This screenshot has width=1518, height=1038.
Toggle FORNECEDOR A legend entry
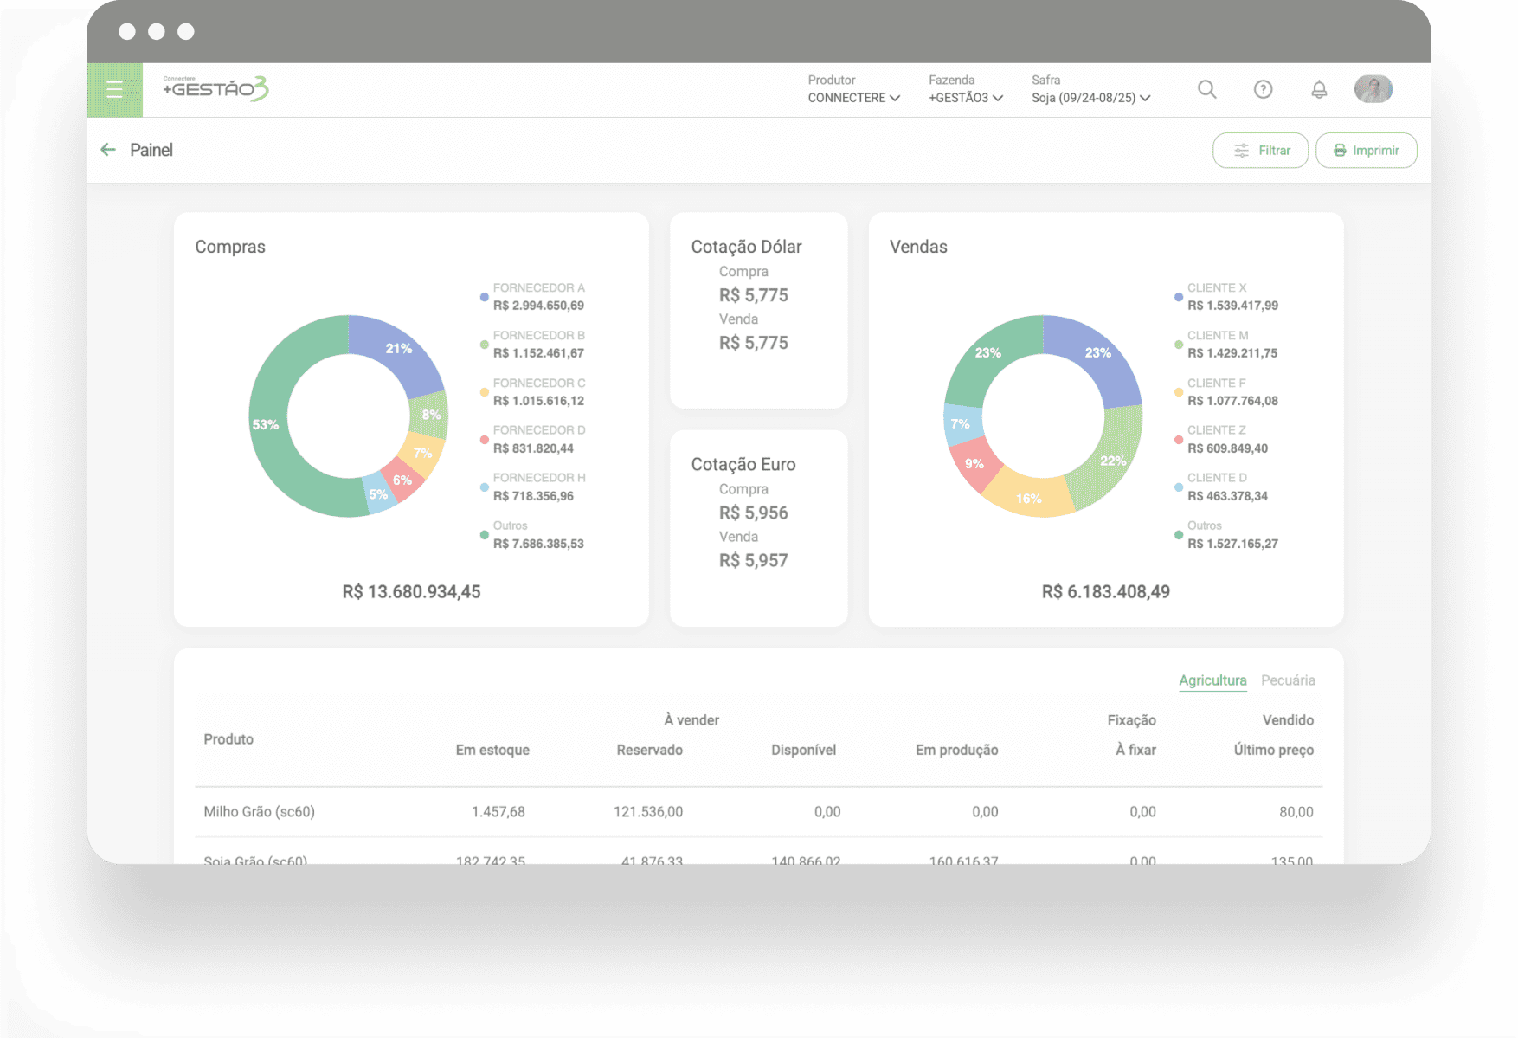[x=537, y=296]
